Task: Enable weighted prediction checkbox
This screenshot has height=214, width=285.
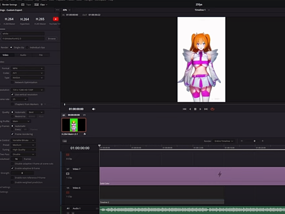Action: [x=12, y=182]
